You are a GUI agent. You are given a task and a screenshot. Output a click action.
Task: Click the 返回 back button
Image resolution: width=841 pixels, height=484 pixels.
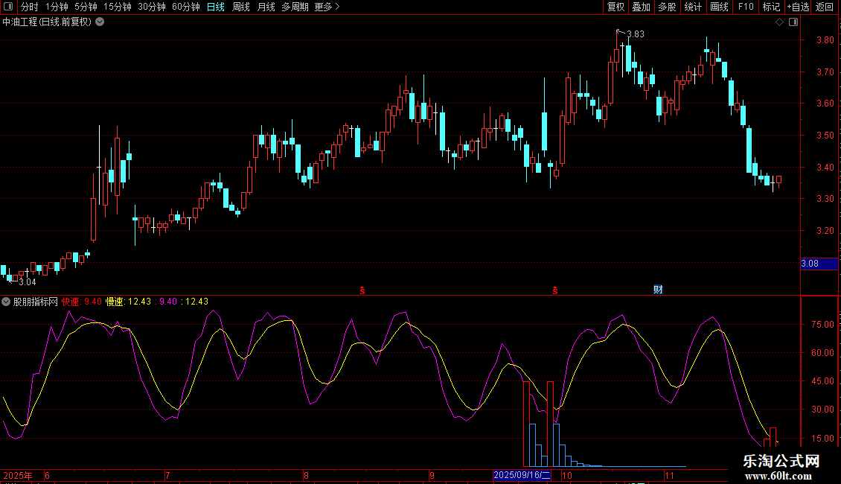point(825,7)
